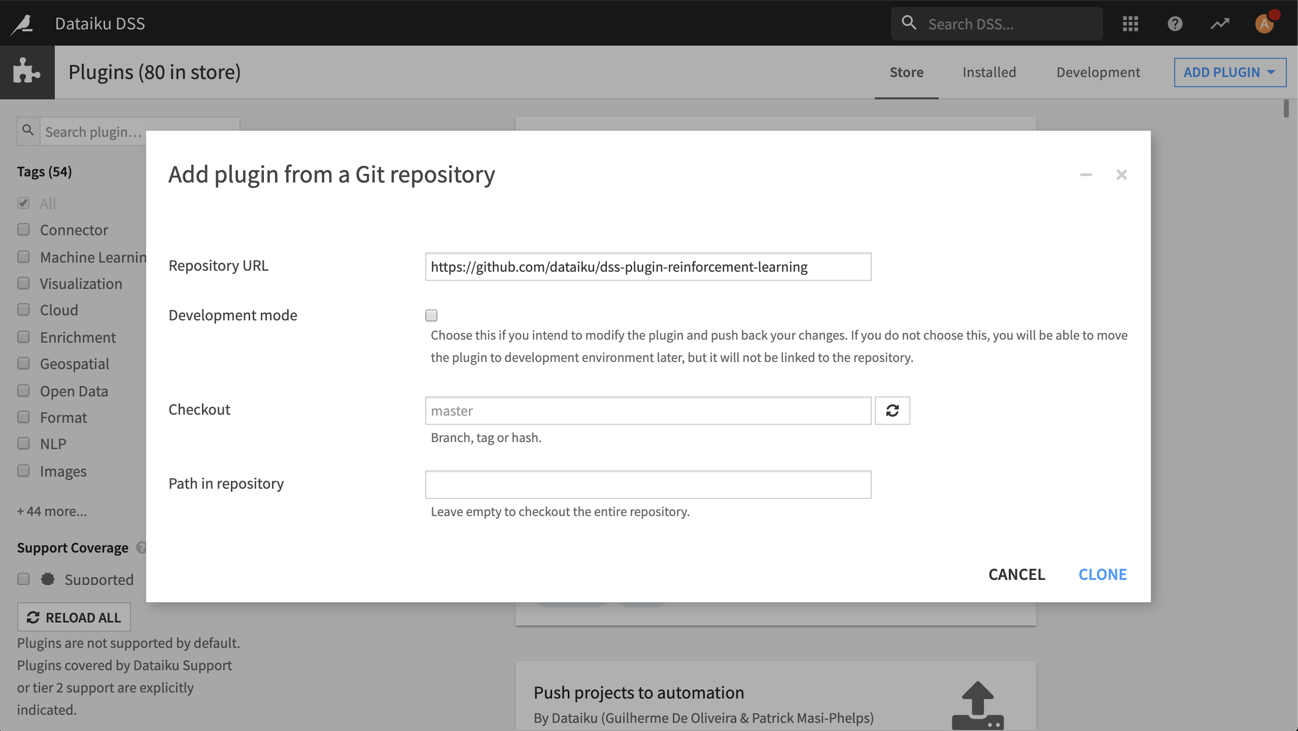Screen dimensions: 1298x731
Task: Open the applications grid menu
Action: 1130,23
